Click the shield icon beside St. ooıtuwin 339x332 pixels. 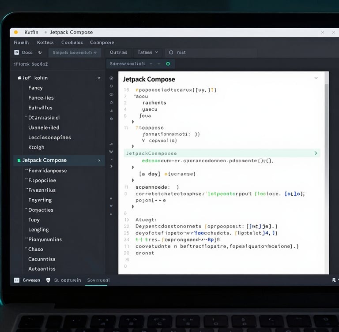point(48,280)
